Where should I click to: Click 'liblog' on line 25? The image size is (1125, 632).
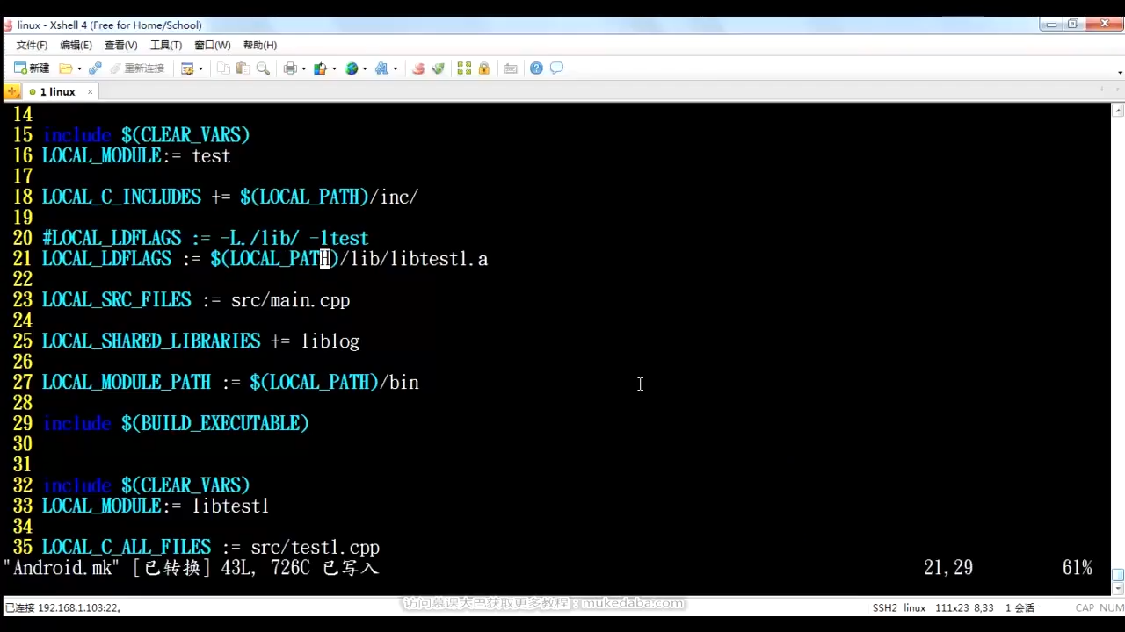coord(330,341)
